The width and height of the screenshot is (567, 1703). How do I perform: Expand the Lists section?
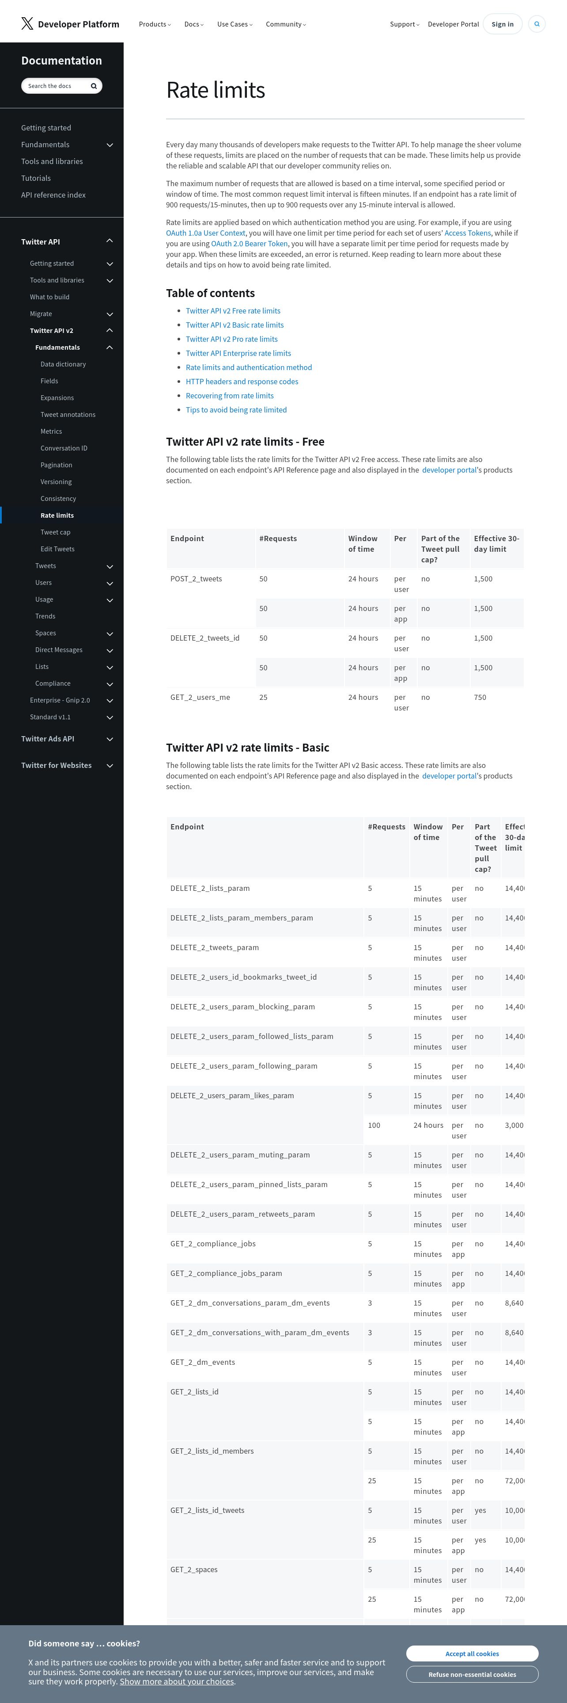click(110, 667)
